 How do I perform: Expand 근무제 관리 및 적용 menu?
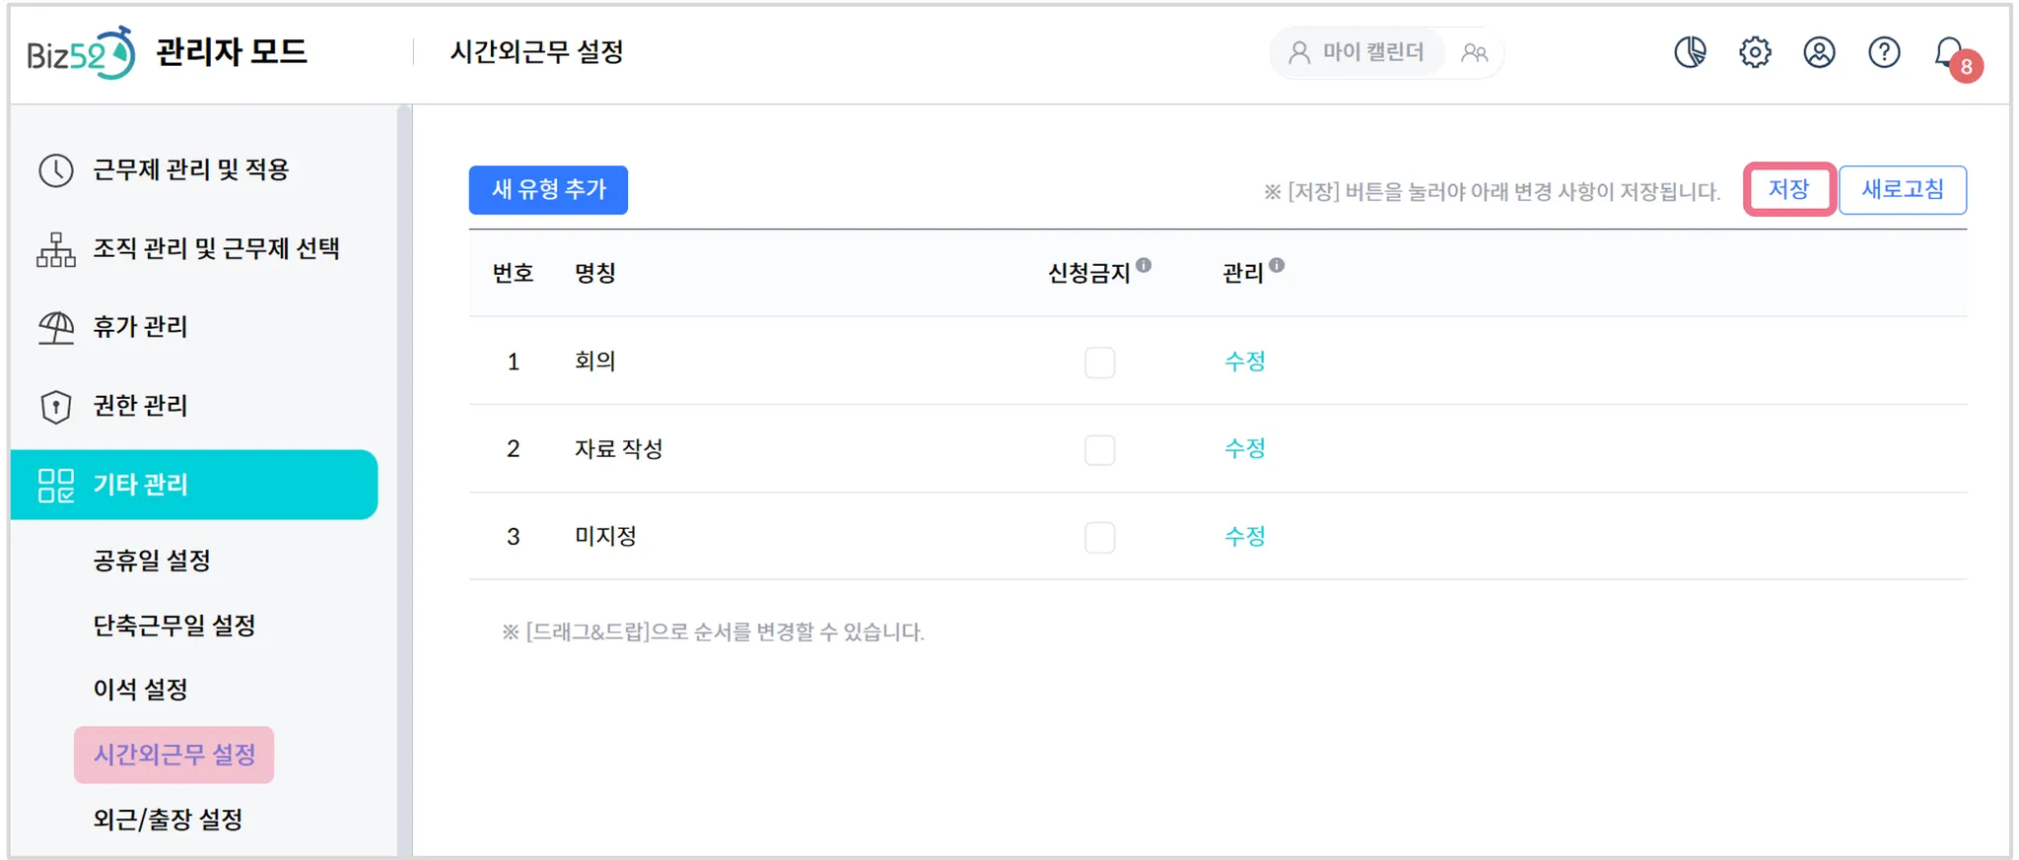coord(190,169)
